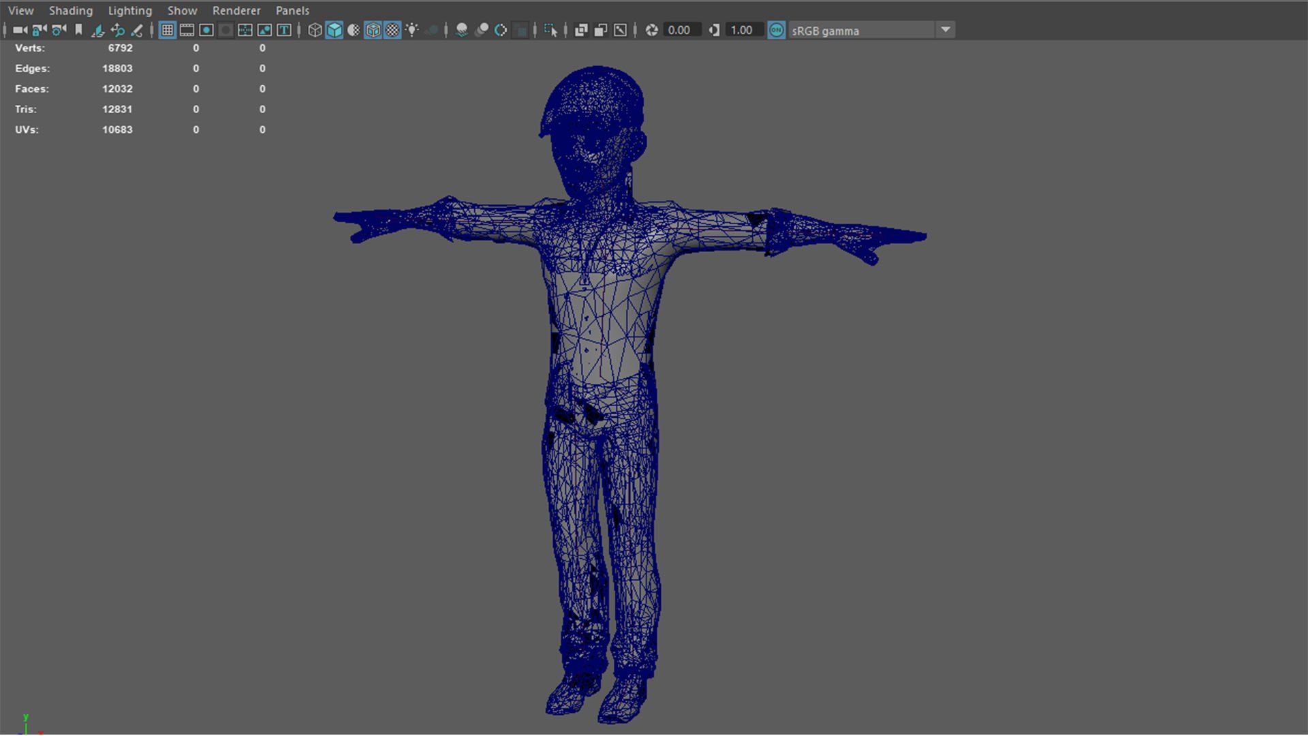Select Smooth Shade All cube icon

(334, 30)
